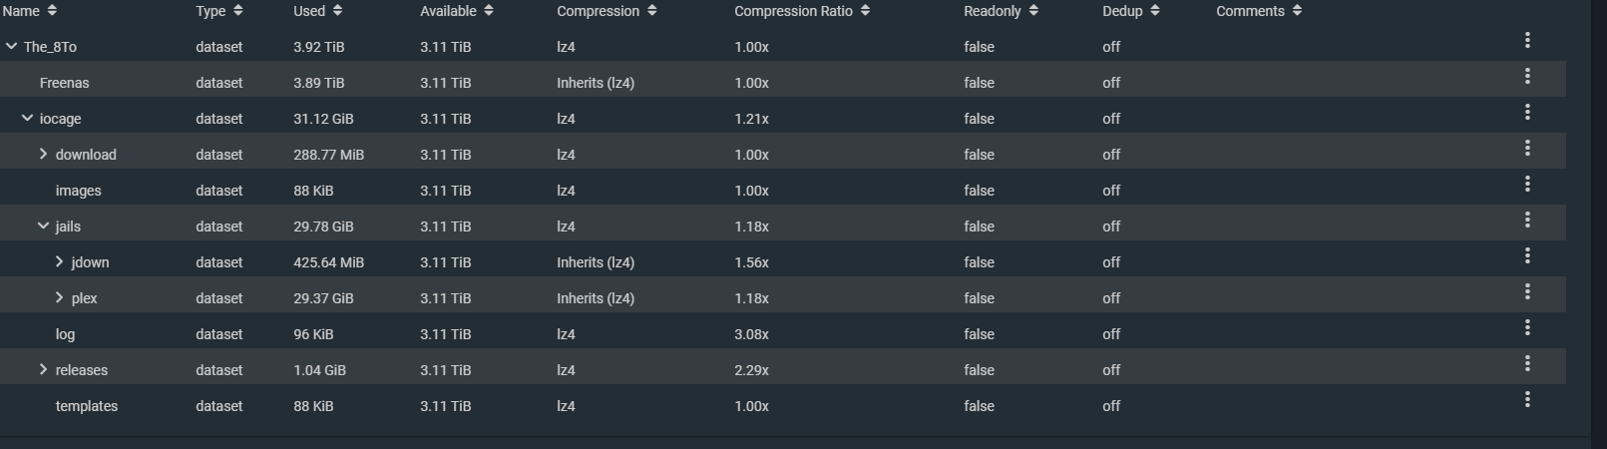The image size is (1607, 449).
Task: Open the options menu for log dataset
Action: [1526, 327]
